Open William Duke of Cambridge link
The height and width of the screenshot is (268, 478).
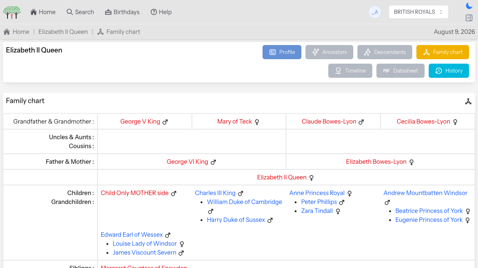tap(245, 202)
